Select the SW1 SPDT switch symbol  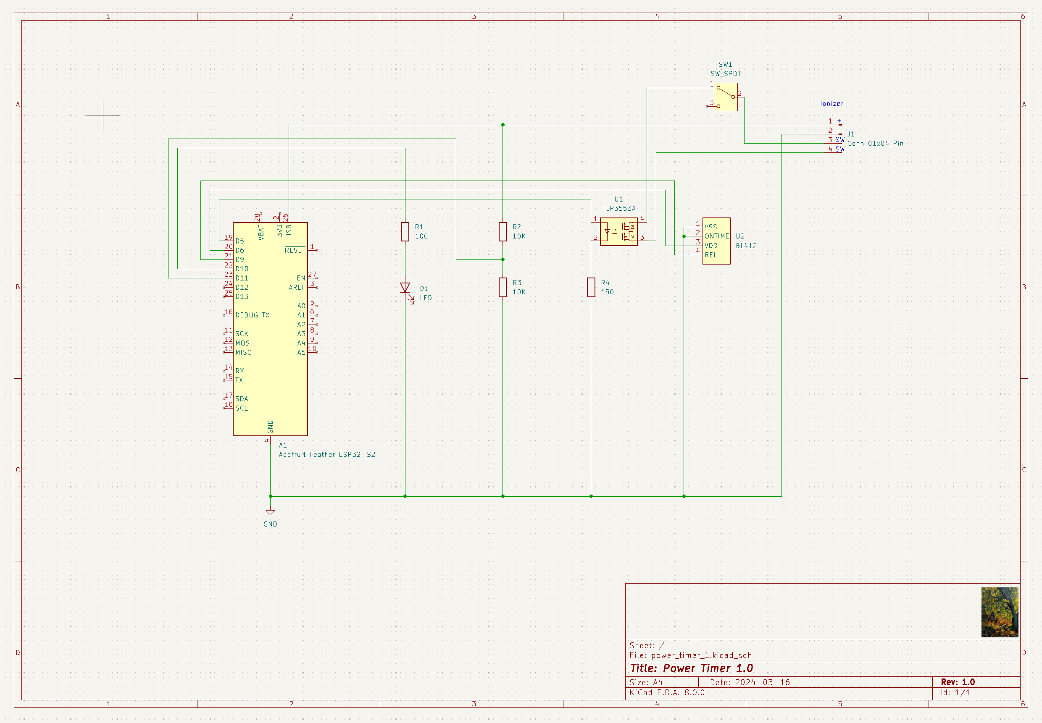click(x=725, y=97)
